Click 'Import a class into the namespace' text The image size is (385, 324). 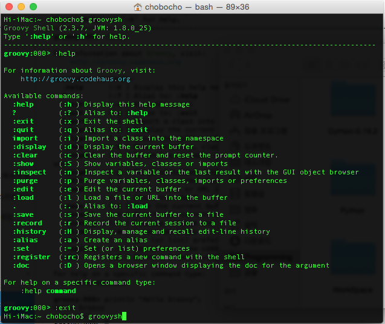154,138
